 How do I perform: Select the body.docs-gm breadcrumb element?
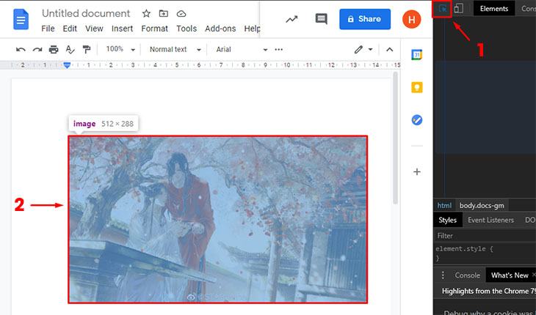pyautogui.click(x=482, y=206)
